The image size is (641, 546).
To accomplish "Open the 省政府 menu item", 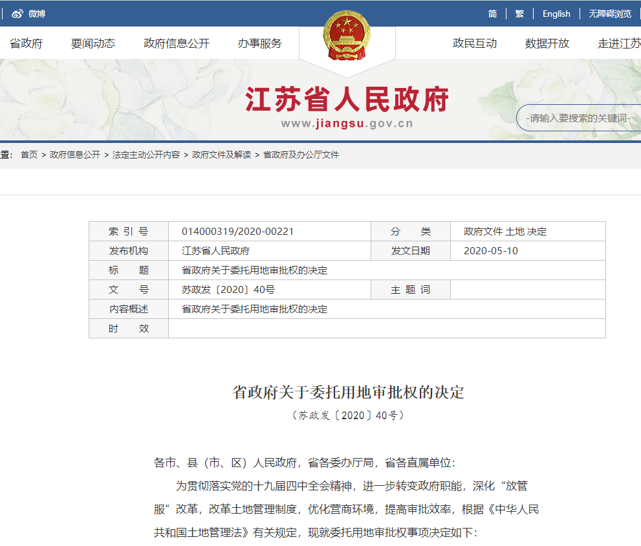I will pyautogui.click(x=26, y=43).
